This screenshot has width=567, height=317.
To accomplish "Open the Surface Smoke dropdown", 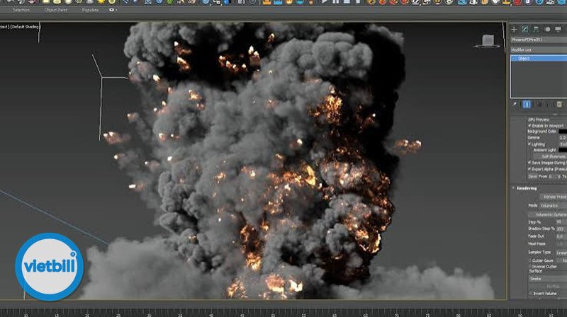I will 547,279.
